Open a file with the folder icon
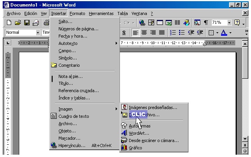The image size is (251, 157). click(18, 23)
